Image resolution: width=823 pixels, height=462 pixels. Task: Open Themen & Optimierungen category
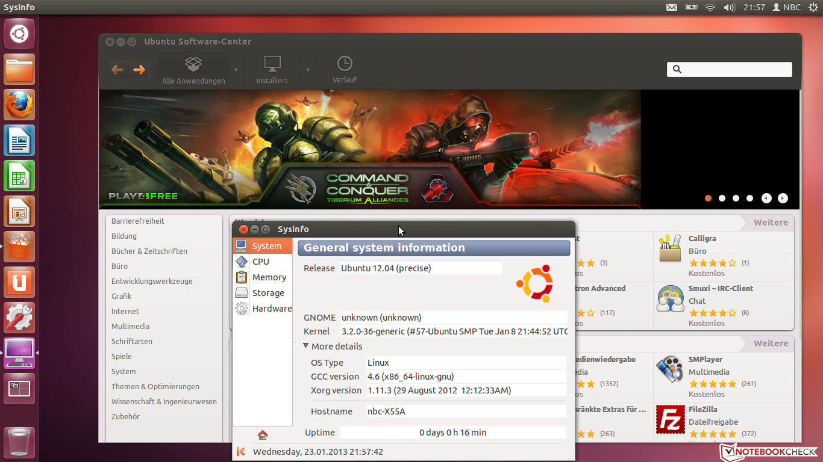click(155, 386)
